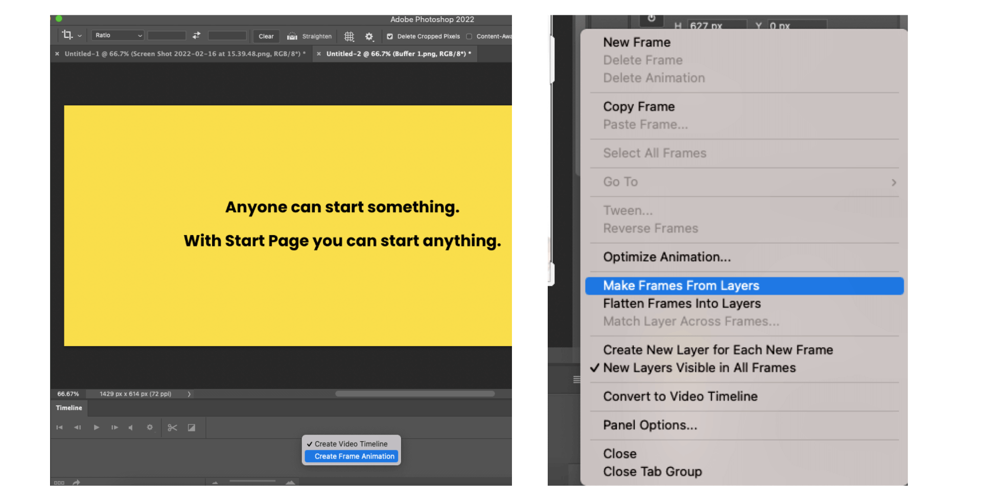This screenshot has height=501, width=981.
Task: Adjust the timeline zoom slider
Action: tap(252, 481)
